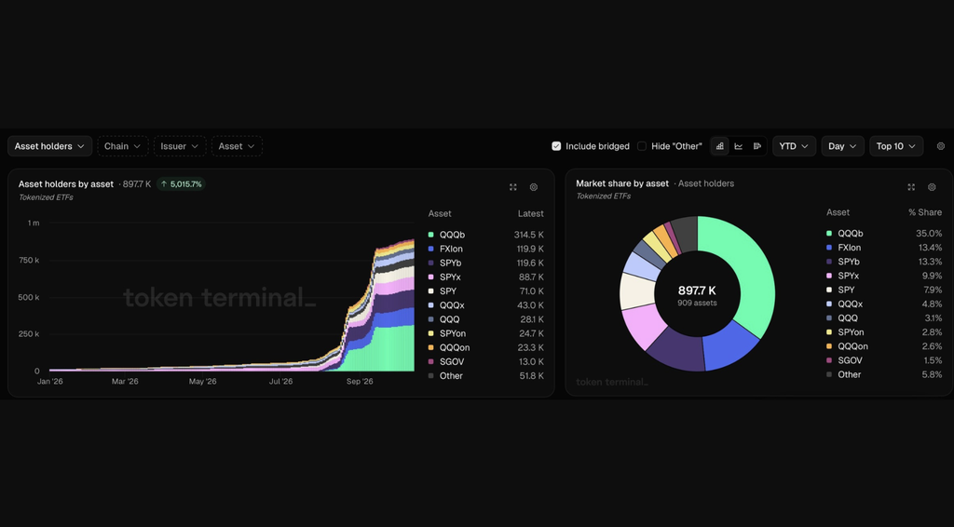Select SGOV in the Asset holders legend
Image resolution: width=954 pixels, height=527 pixels.
[452, 361]
